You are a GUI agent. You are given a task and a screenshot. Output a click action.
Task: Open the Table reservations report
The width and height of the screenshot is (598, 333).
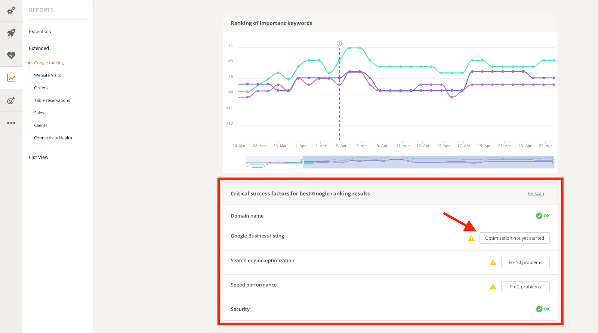(x=52, y=100)
